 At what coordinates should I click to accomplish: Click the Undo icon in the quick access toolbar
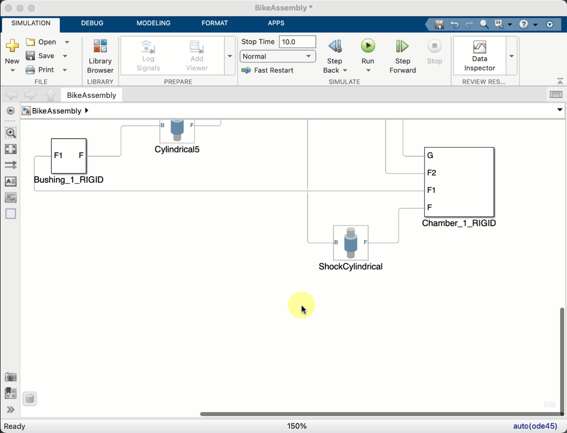pos(454,24)
